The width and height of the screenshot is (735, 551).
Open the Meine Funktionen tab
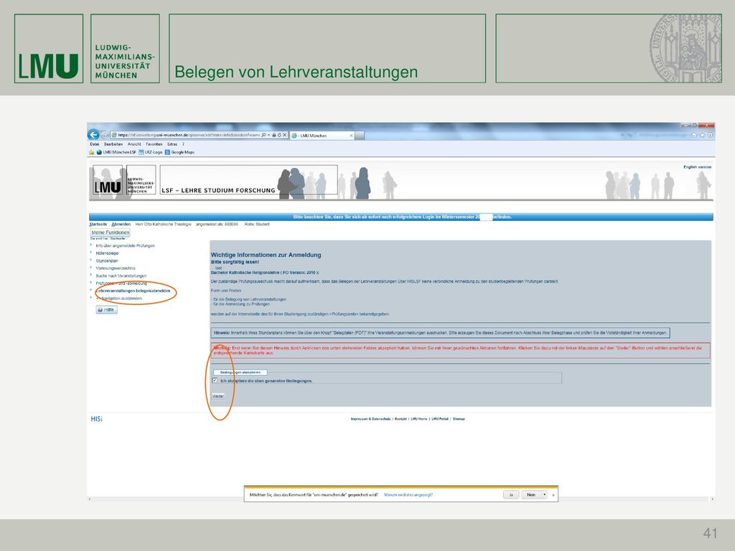point(110,232)
